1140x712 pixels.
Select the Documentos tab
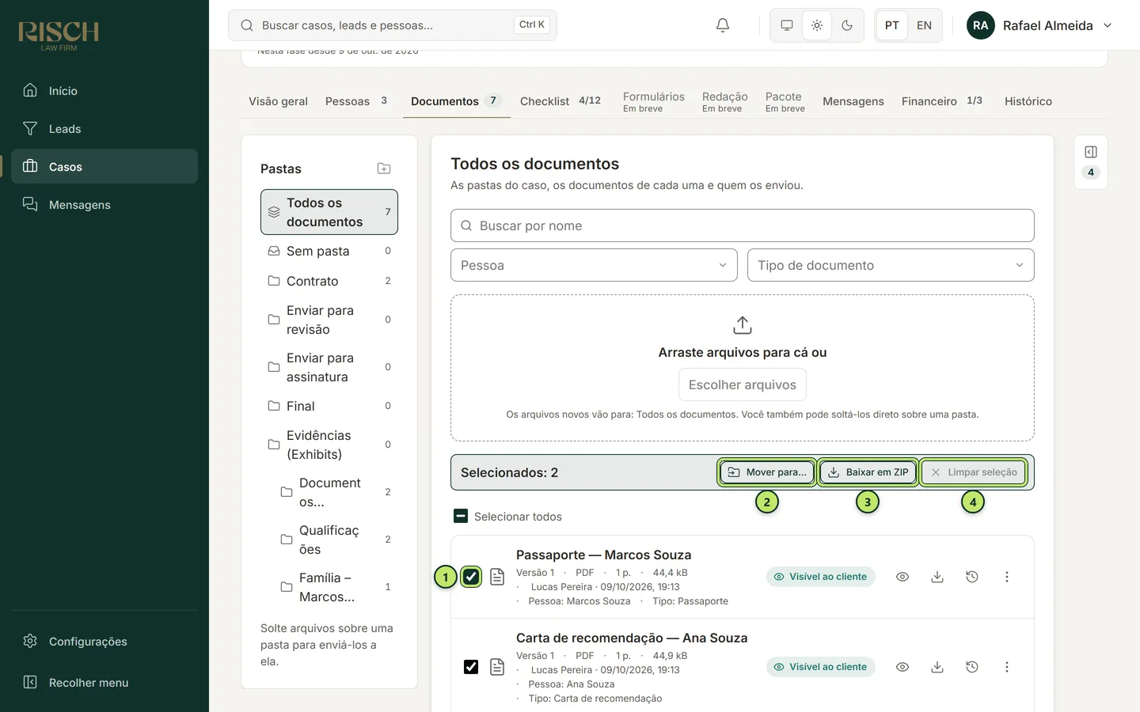click(457, 101)
